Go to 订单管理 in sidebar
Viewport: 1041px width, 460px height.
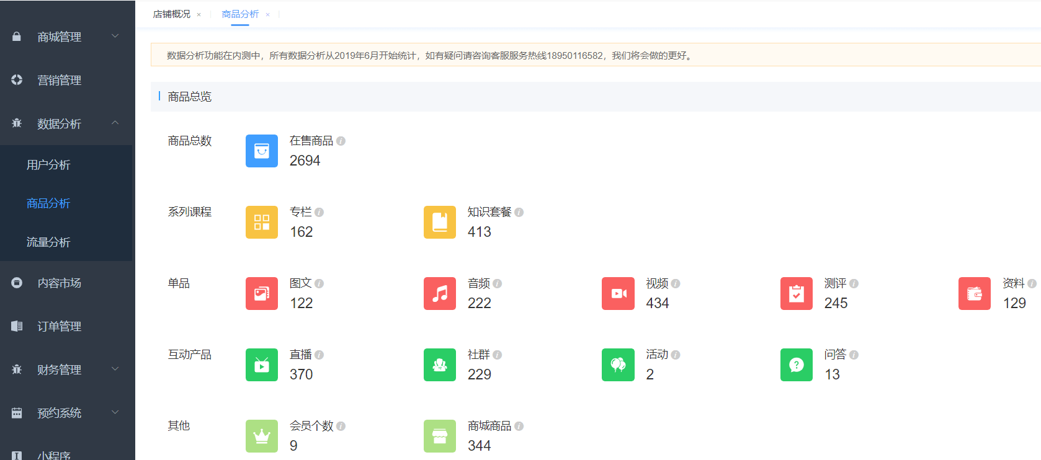click(x=60, y=326)
